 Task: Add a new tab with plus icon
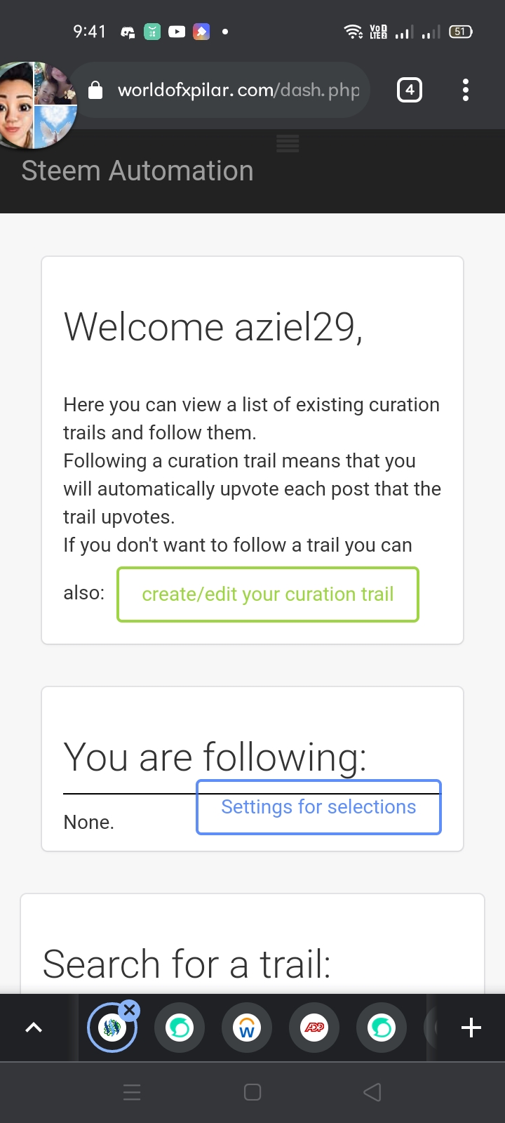[x=471, y=1028]
